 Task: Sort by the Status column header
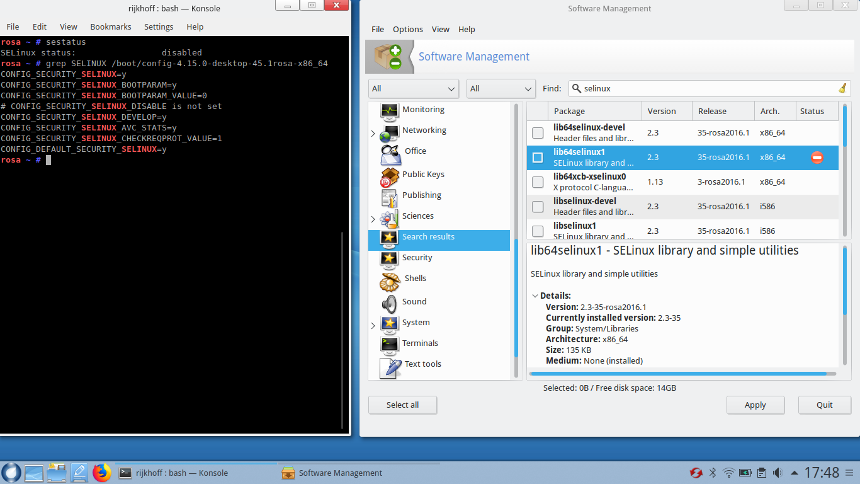[x=817, y=111]
